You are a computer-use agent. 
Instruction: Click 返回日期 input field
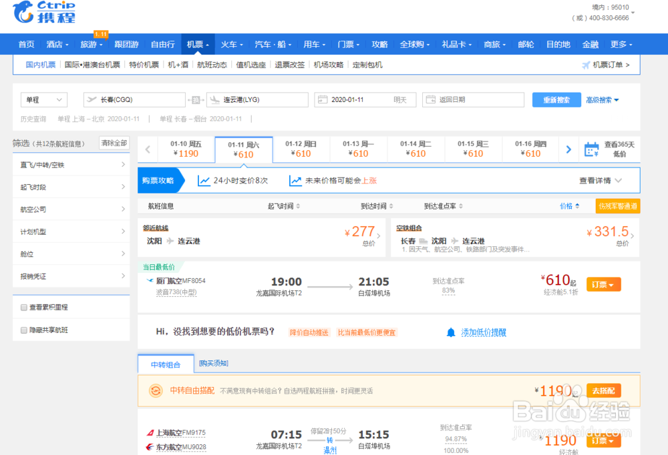click(x=474, y=99)
